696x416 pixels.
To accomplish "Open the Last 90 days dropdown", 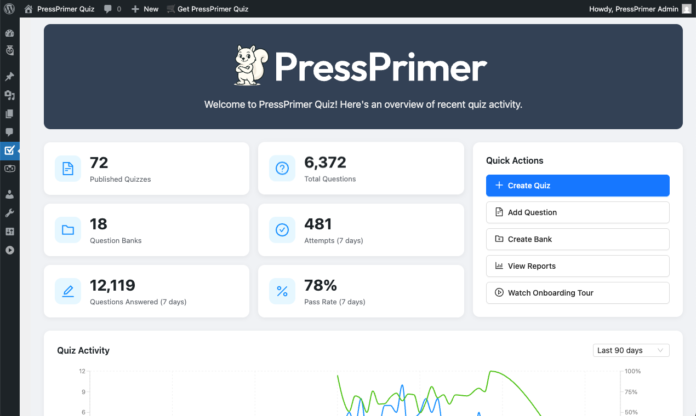I will tap(631, 350).
